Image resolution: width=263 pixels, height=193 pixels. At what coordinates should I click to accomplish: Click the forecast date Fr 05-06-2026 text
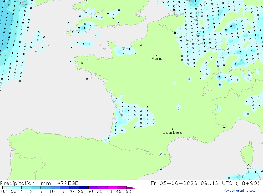click(x=174, y=183)
